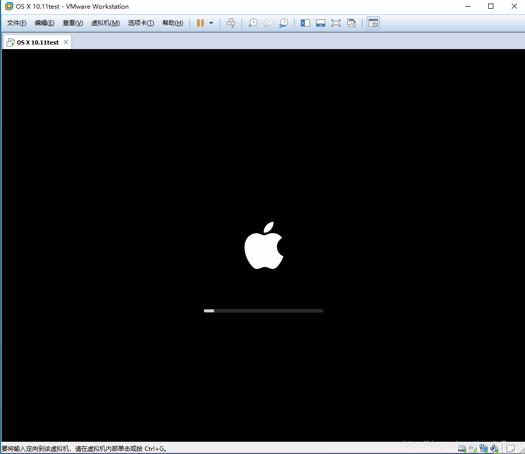Open the 选项卡(T) menu
The width and height of the screenshot is (525, 454).
point(140,23)
